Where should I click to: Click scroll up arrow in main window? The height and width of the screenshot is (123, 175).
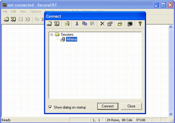click(171, 27)
